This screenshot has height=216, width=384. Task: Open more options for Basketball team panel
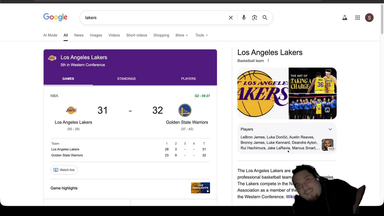(268, 61)
